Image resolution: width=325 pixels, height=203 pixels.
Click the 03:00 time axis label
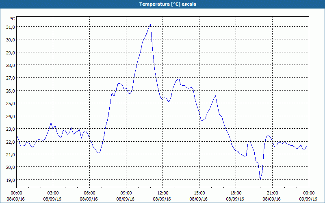coord(53,193)
